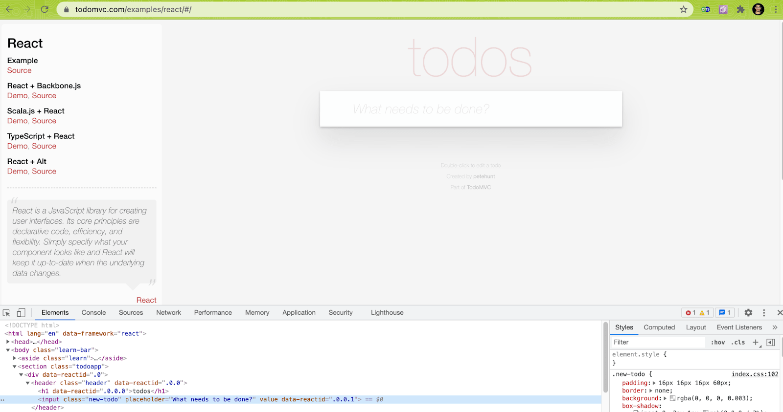Open the index.css:102 source link
This screenshot has height=412, width=783.
tap(755, 374)
